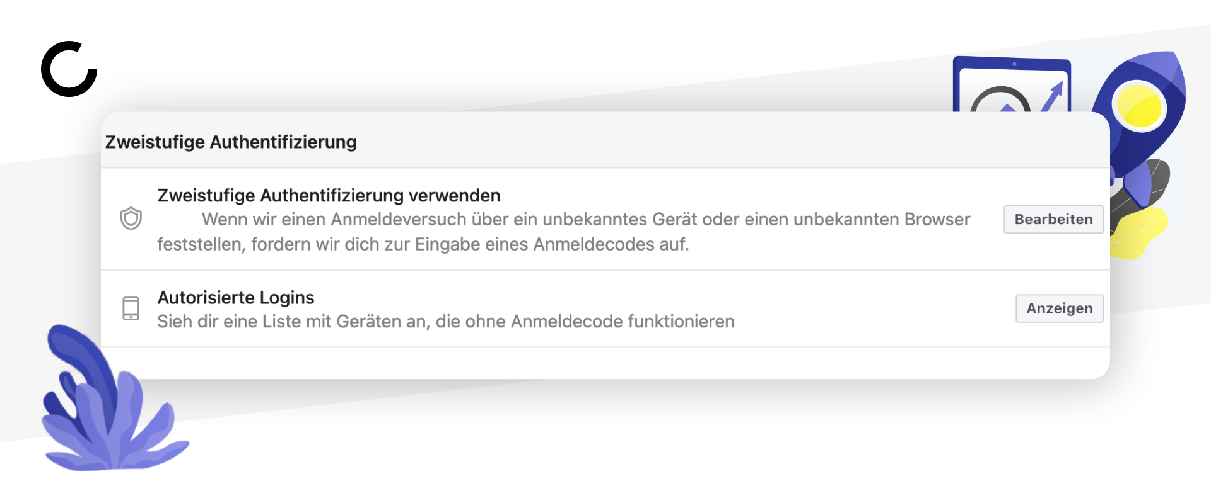
Task: Click the tablet chart illustration
Action: (1012, 85)
